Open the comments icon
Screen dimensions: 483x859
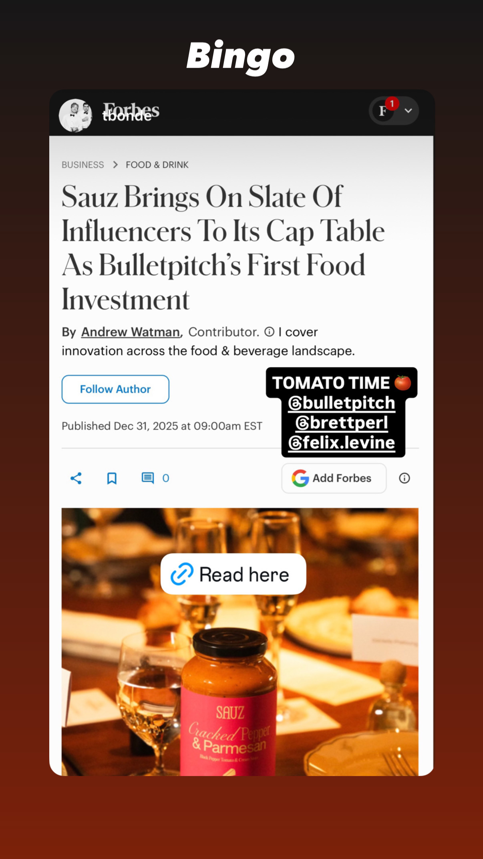pos(148,478)
